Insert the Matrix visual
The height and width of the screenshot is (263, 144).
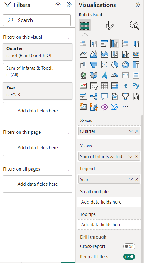(x=115, y=86)
